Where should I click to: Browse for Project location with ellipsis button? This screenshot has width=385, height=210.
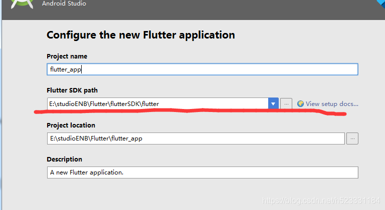pos(352,138)
